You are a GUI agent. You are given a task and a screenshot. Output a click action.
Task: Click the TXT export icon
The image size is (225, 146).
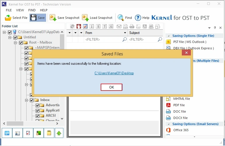(x=132, y=26)
